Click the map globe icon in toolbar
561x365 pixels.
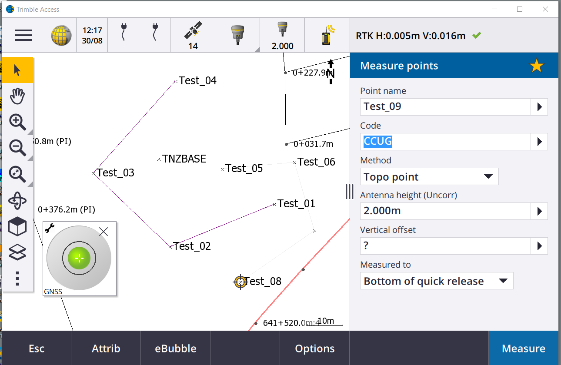[x=60, y=35]
